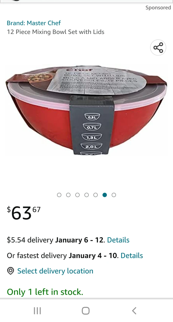Select the first image carousel dot
The width and height of the screenshot is (173, 322).
(59, 195)
